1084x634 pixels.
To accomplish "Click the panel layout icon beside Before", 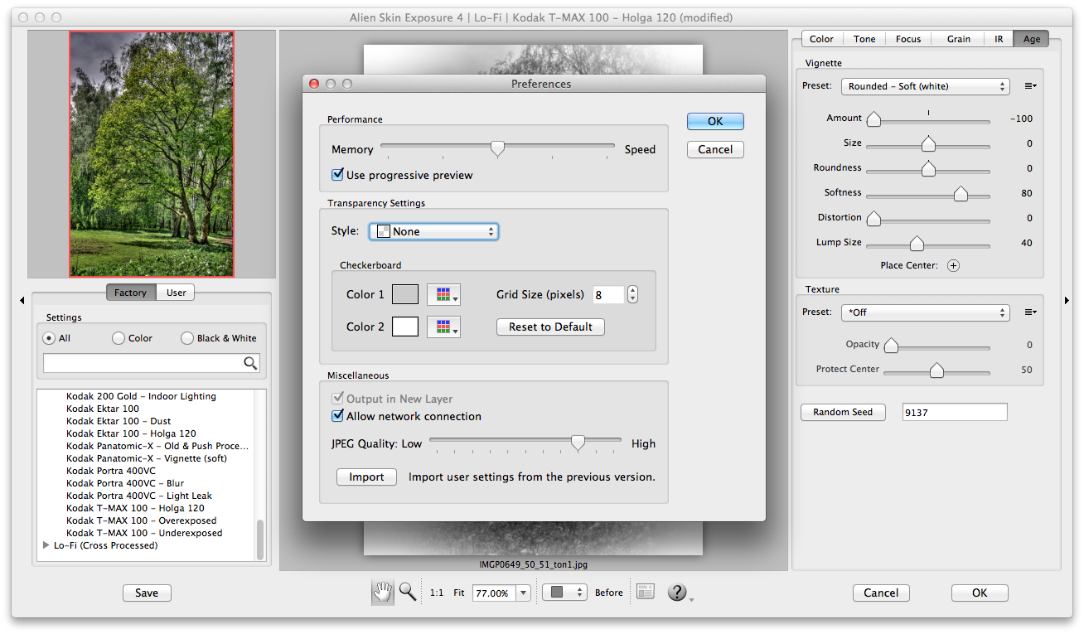I will click(646, 592).
